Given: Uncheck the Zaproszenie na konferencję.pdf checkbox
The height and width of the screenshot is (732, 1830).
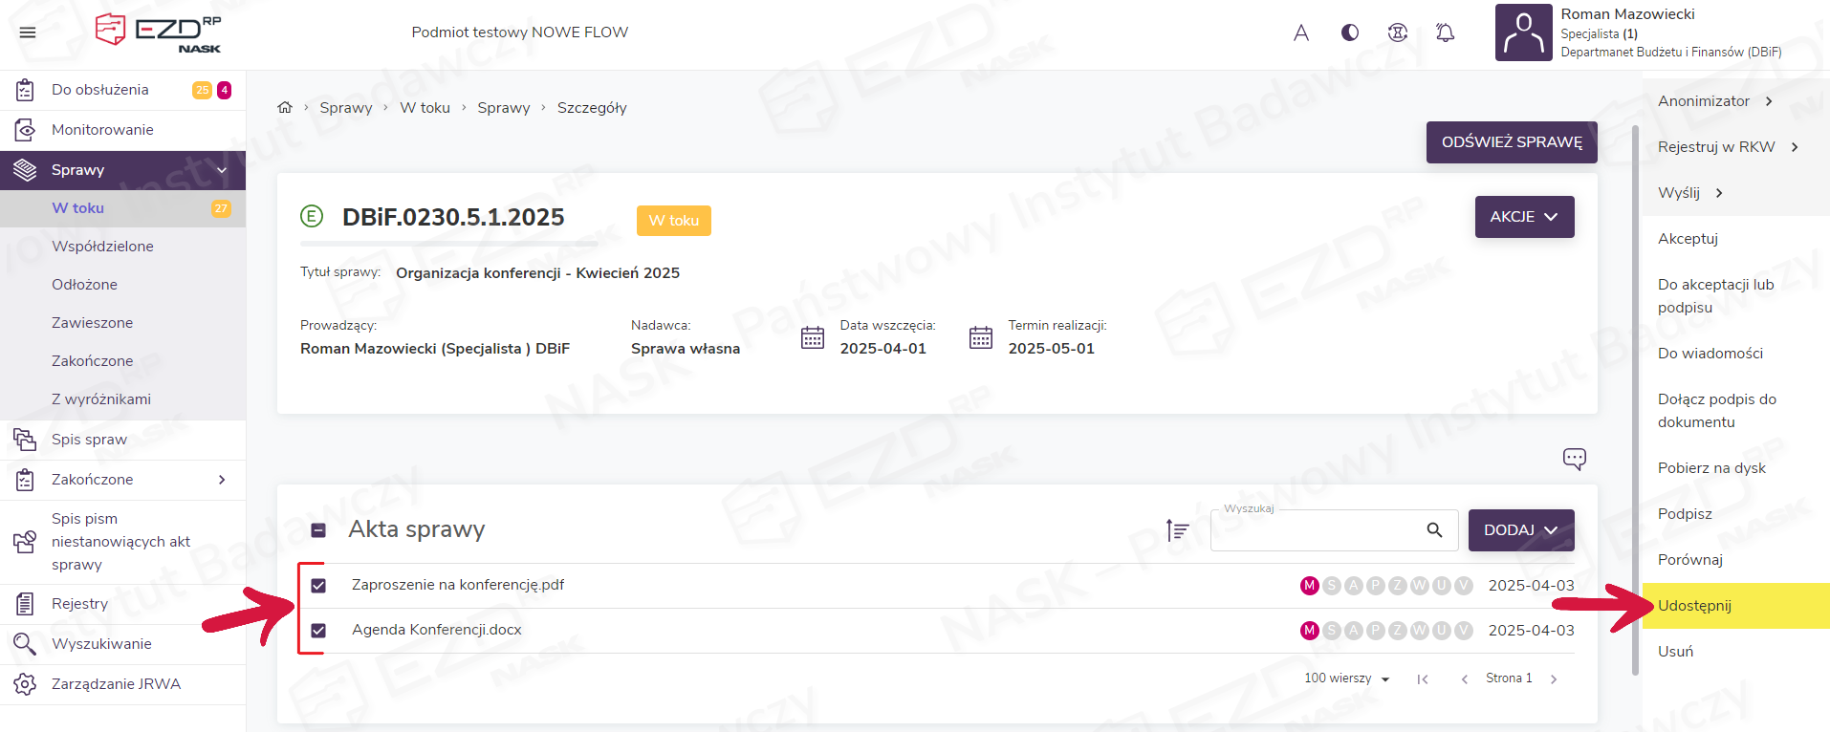Looking at the screenshot, I should pyautogui.click(x=318, y=586).
